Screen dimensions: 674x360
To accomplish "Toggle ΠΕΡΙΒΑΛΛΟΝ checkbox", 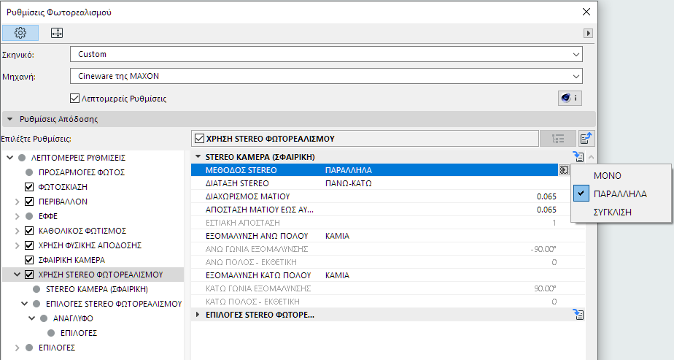I will coord(29,202).
